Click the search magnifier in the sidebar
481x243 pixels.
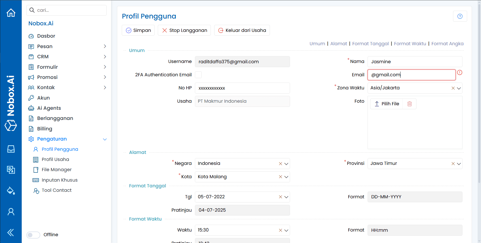tap(32, 10)
